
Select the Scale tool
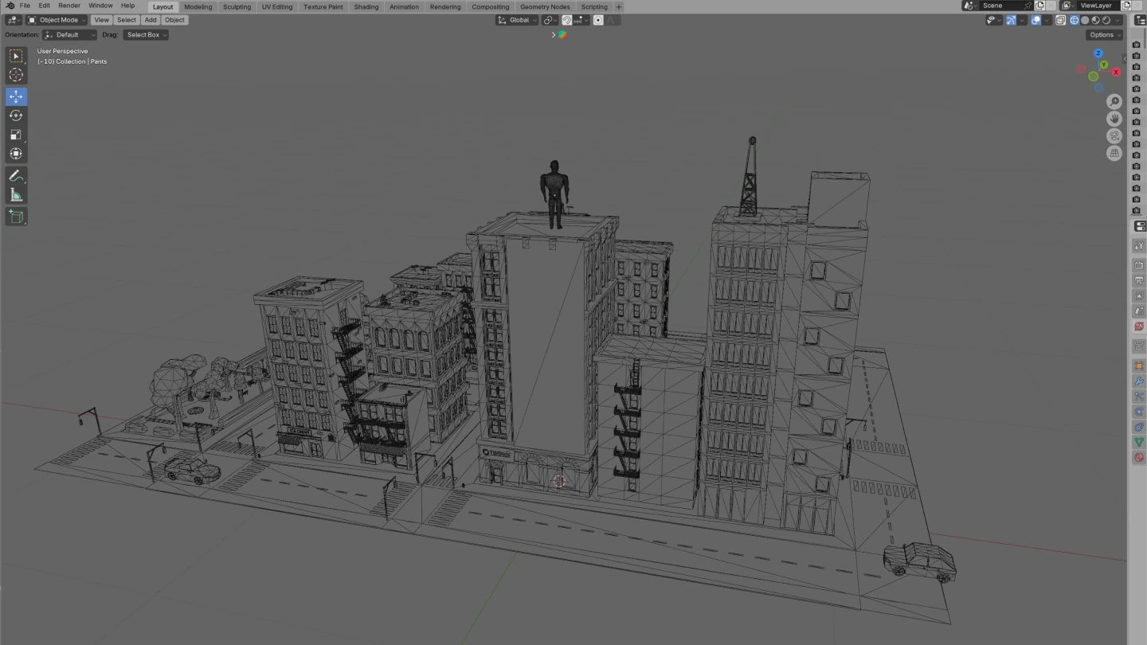[x=16, y=134]
